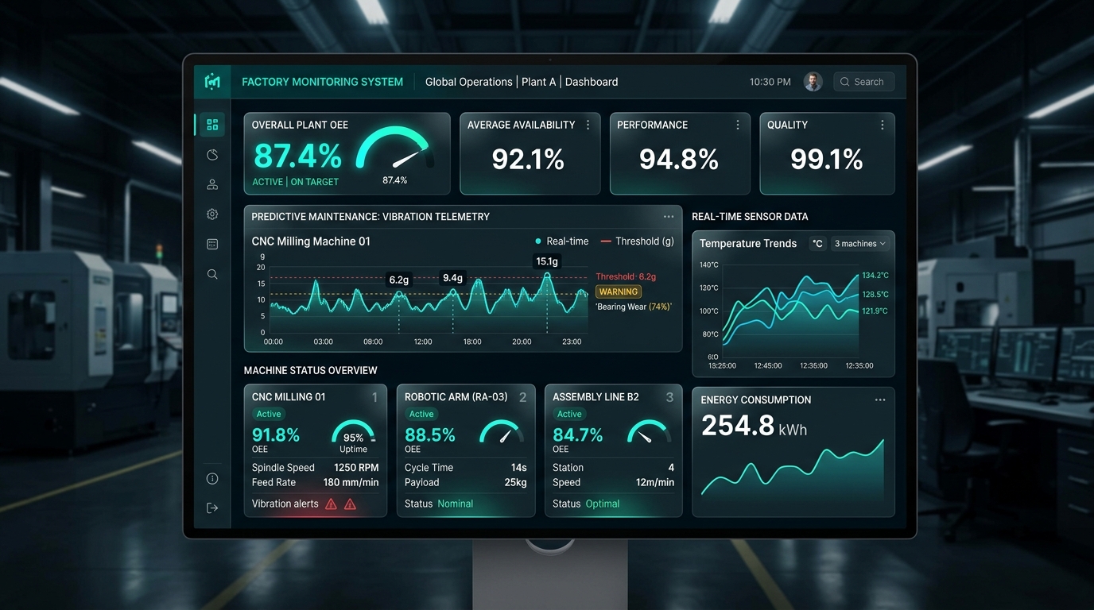Click the Factory Monitoring System logo icon

[x=212, y=81]
